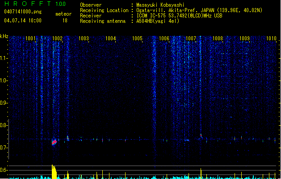Click the 0.7 frequency axis label

click(x=4, y=148)
